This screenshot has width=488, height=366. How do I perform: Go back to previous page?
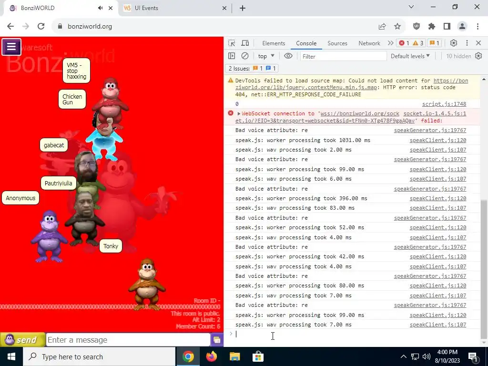point(10,26)
